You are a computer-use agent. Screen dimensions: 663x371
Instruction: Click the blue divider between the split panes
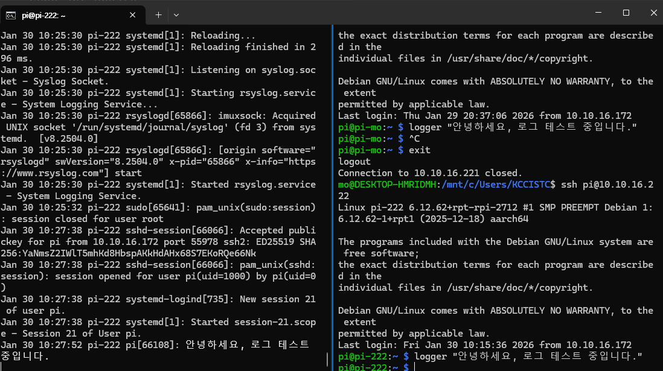332,198
